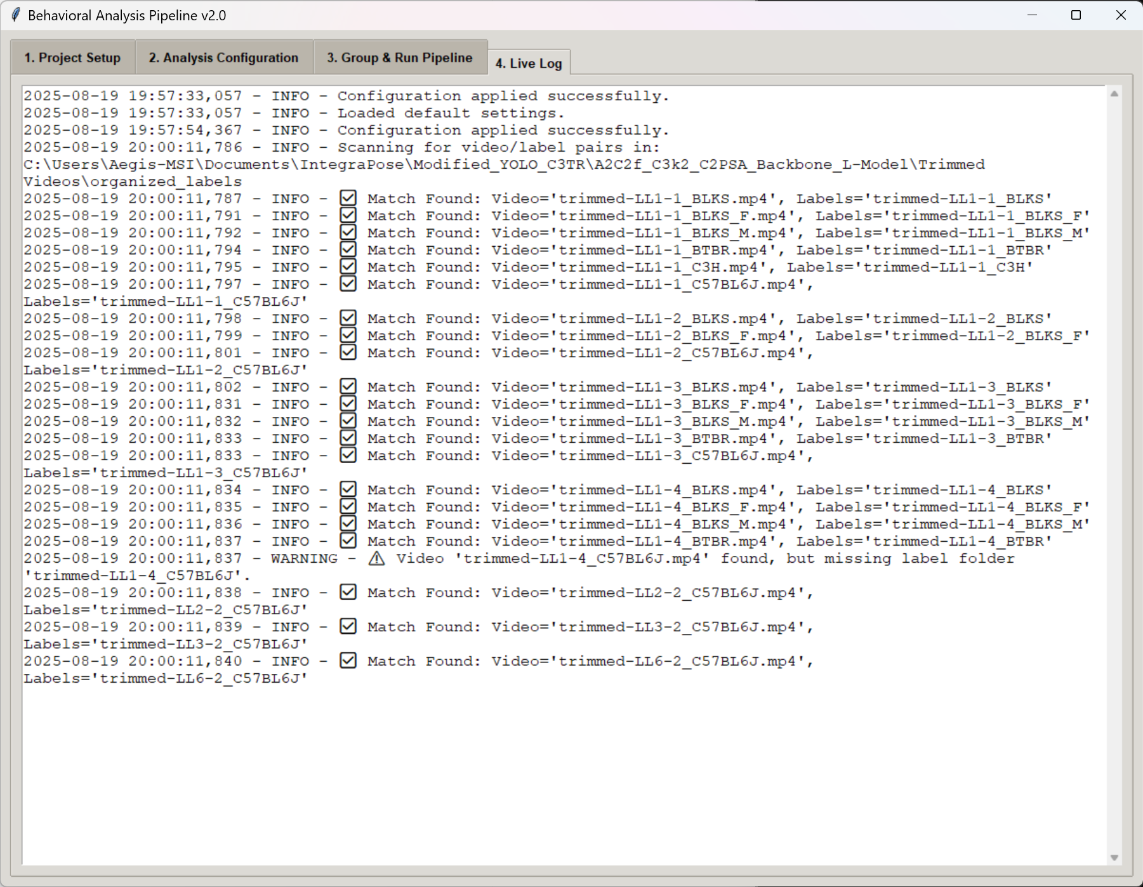Click the scrollbar down arrow in log
1143x887 pixels.
(x=1114, y=858)
